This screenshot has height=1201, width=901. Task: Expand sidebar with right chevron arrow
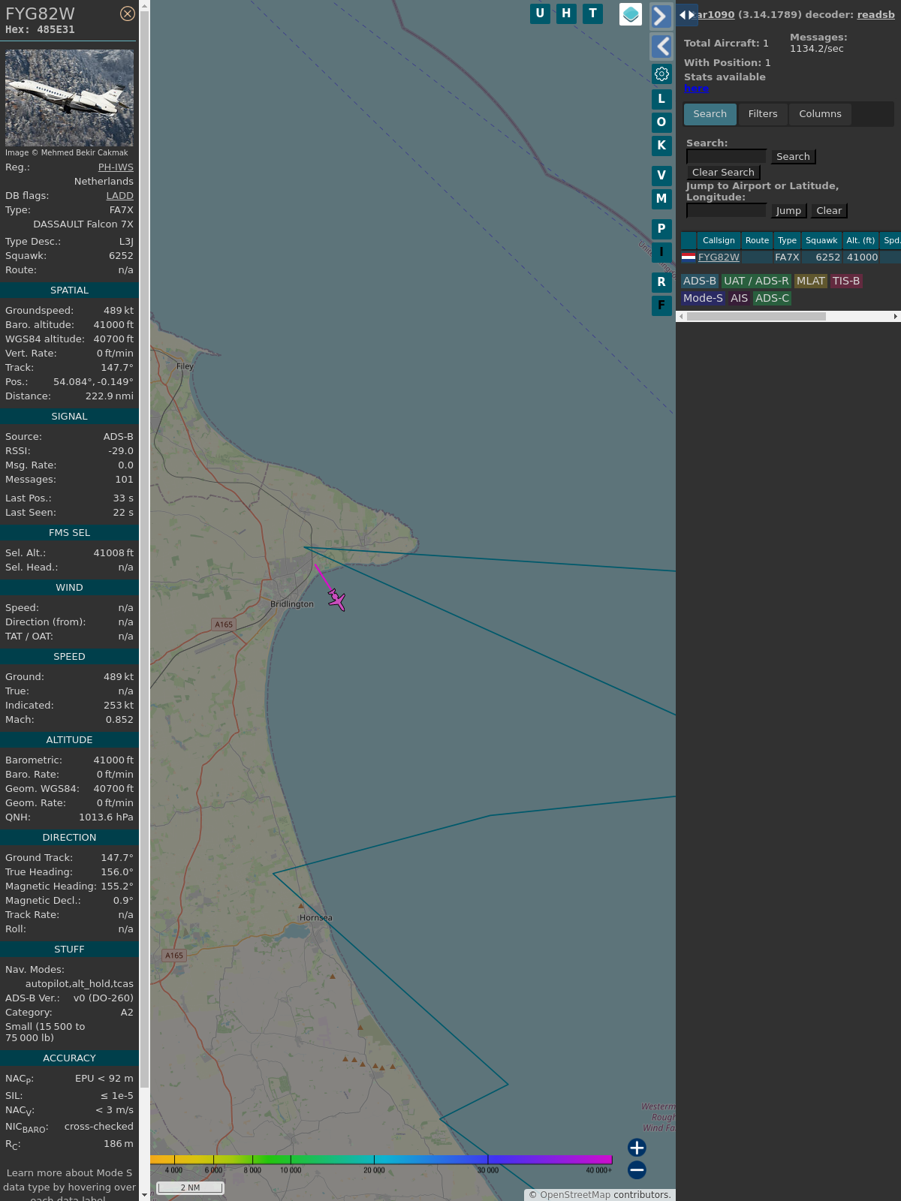click(661, 16)
